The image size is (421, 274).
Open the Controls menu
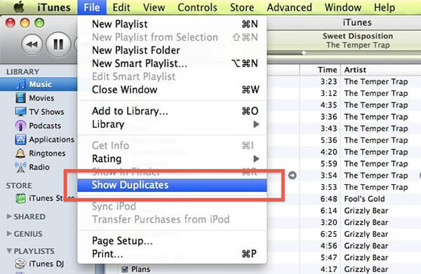click(197, 7)
